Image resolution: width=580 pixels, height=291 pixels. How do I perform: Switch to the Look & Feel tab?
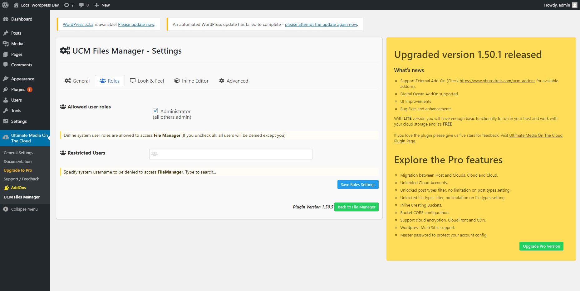coord(147,81)
